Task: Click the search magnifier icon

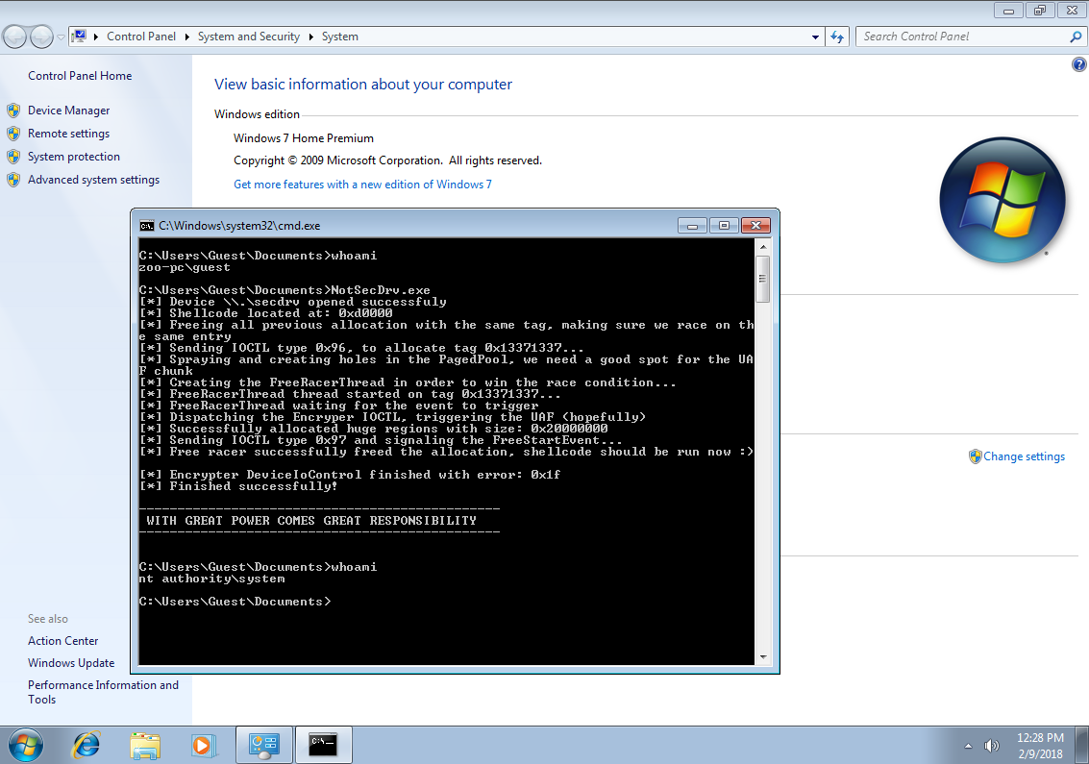Action: coord(1076,37)
